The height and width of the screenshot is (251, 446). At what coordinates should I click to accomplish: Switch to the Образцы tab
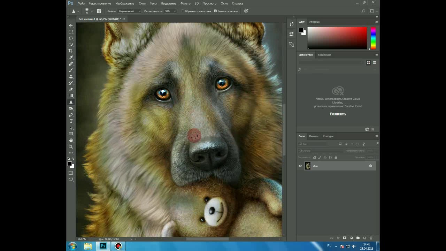click(x=314, y=22)
